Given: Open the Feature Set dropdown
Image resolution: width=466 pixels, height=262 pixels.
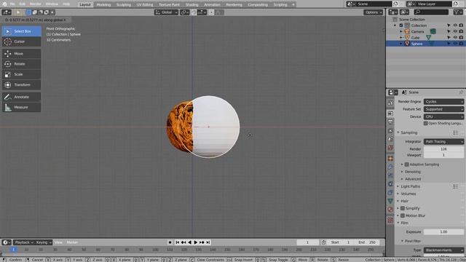Looking at the screenshot, I should click(443, 109).
